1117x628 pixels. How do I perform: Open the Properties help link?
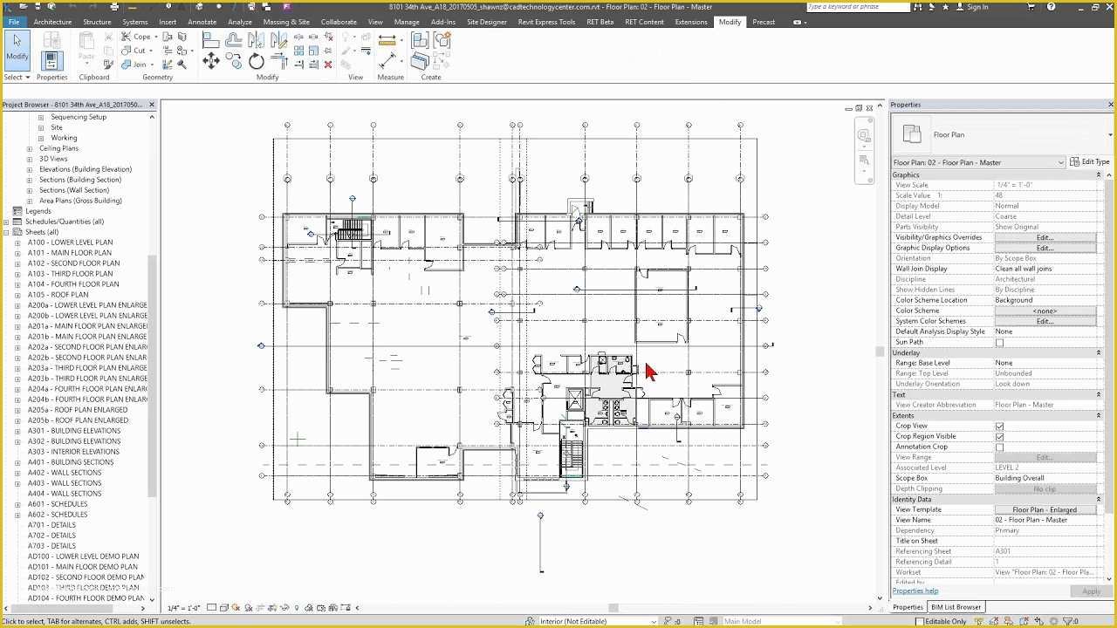point(915,590)
